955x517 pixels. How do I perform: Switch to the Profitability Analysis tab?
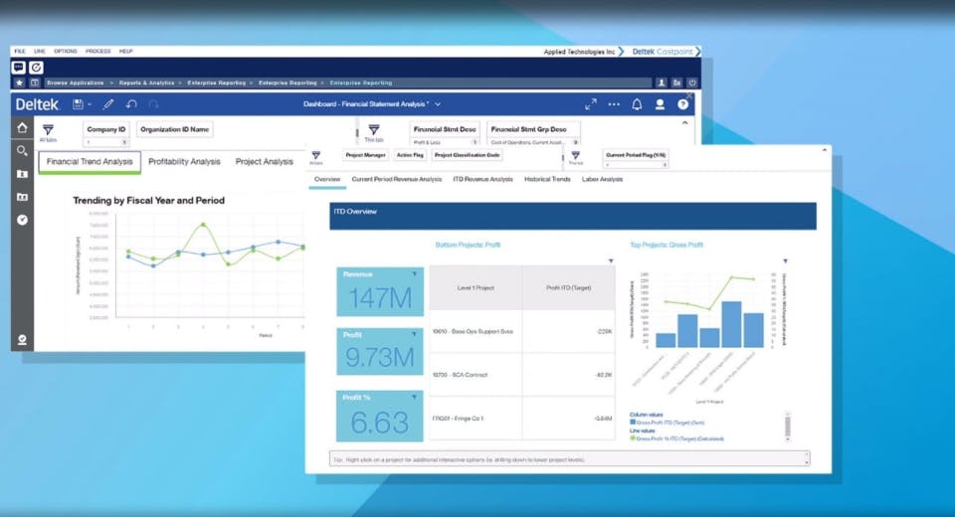(184, 161)
